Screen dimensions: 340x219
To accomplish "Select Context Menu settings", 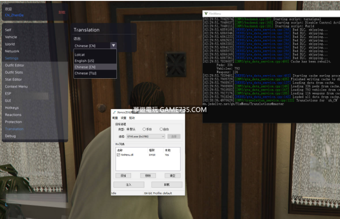I will pos(16,87).
